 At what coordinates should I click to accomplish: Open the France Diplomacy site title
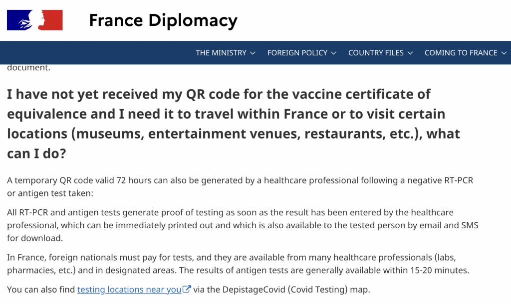[163, 20]
